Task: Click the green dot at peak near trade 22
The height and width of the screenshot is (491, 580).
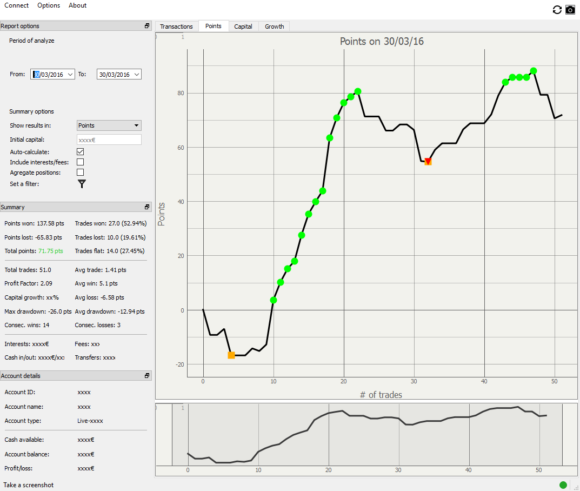Action: [358, 91]
